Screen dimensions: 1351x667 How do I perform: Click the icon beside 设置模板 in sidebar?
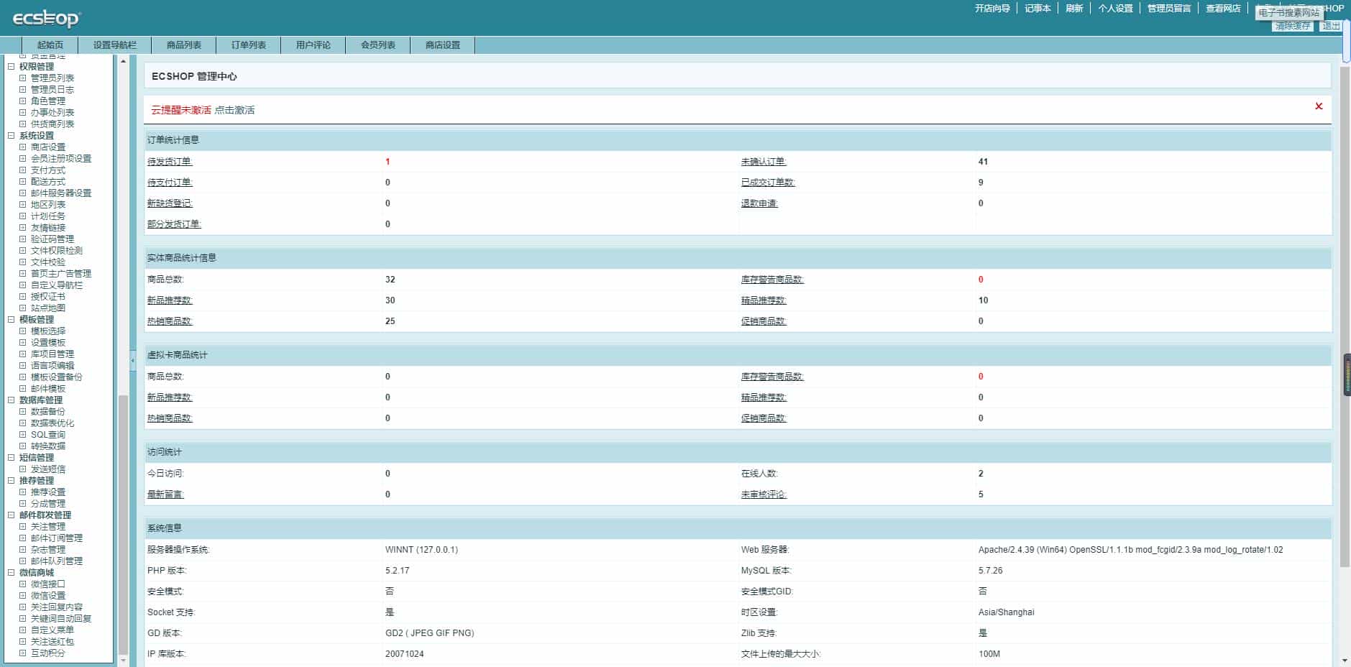click(x=22, y=343)
